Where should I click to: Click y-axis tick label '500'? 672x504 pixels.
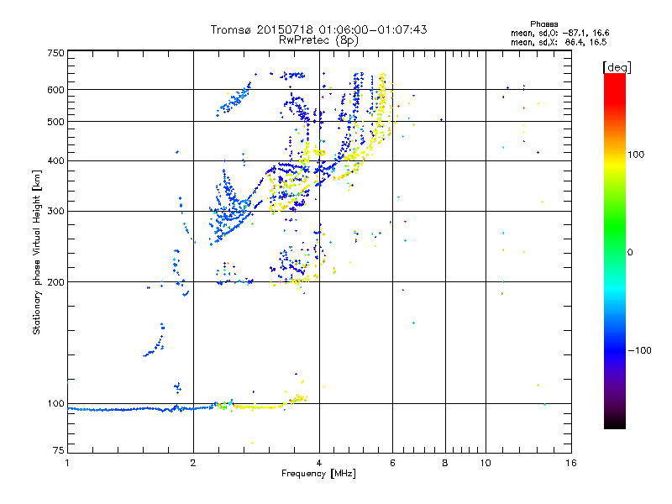pos(56,122)
